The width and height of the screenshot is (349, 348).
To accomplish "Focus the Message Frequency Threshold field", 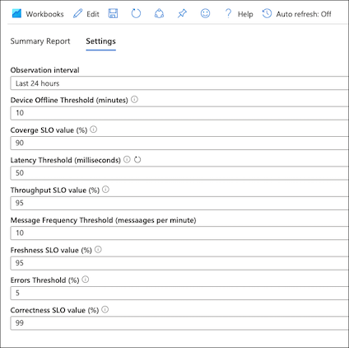I will (179, 233).
